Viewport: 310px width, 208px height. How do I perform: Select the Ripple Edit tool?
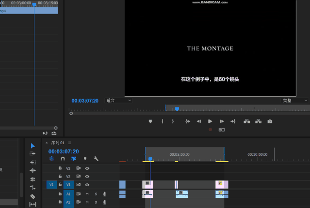[33, 170]
